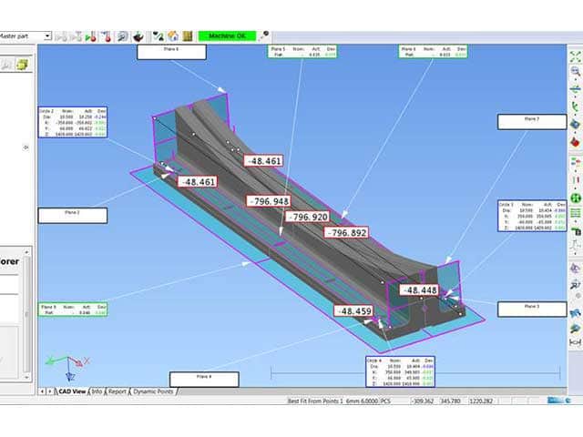Click the green round icon in right toolbar
The height and width of the screenshot is (437, 583).
click(576, 197)
